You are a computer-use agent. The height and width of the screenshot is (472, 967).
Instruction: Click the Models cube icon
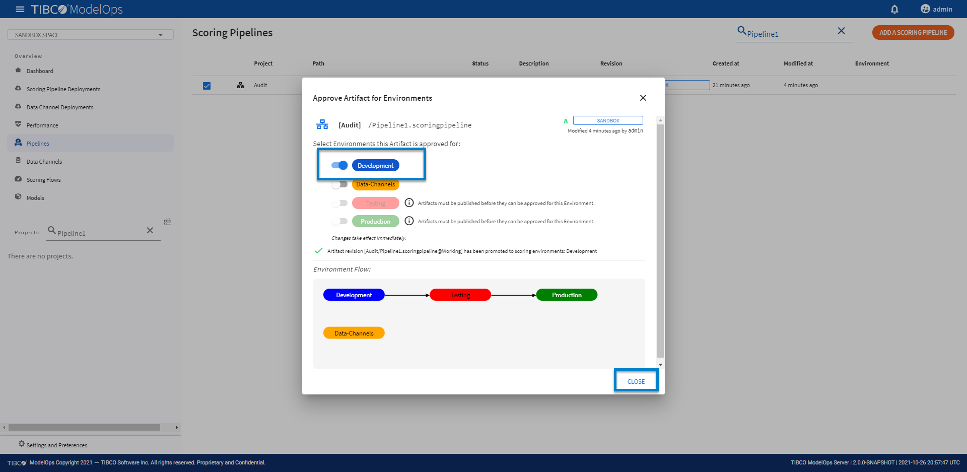[18, 196]
